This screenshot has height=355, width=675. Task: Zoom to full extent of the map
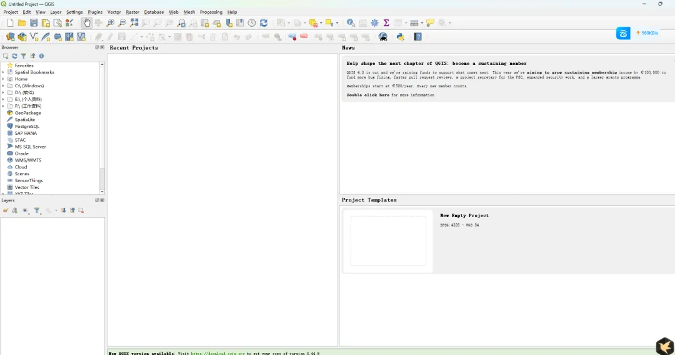coord(134,23)
